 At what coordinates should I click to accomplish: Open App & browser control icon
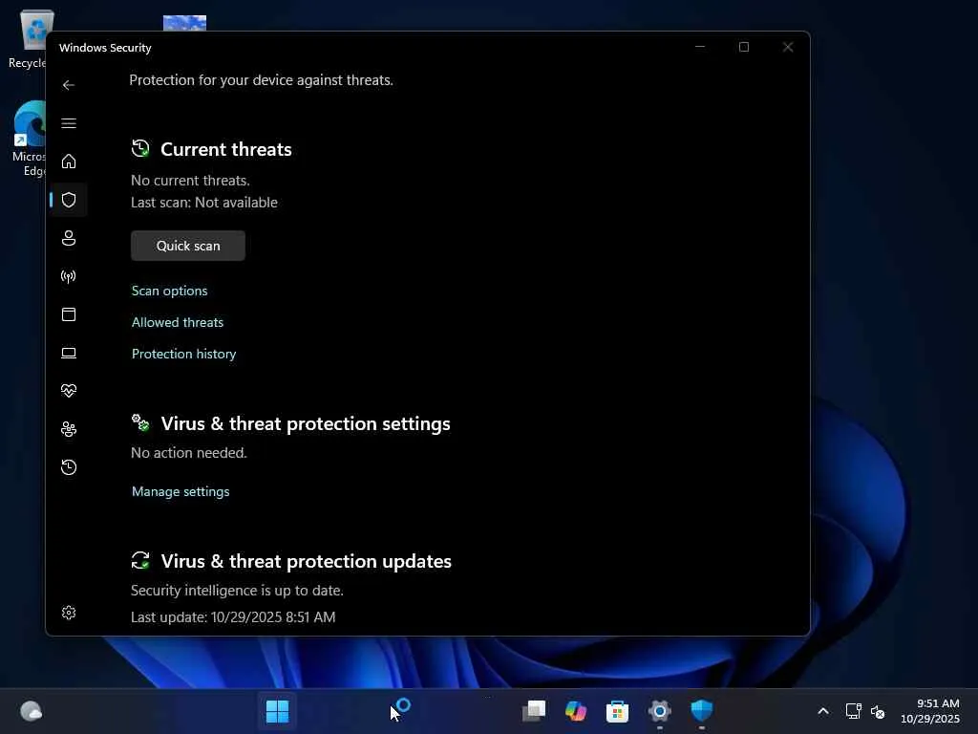pos(69,313)
